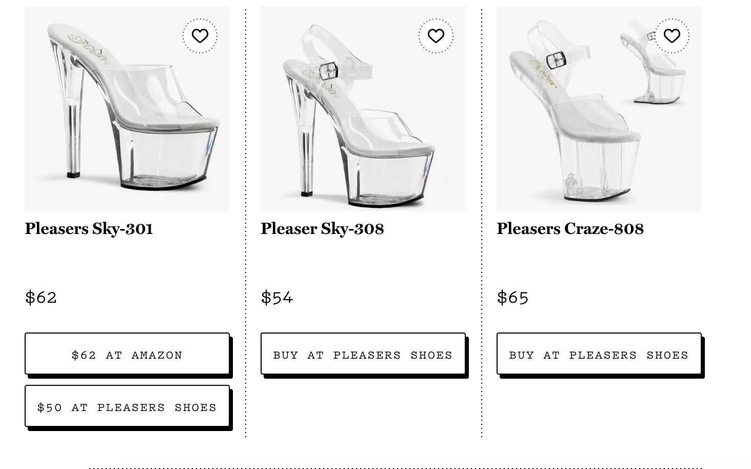Click the $65 price under Craze-808
Image resolution: width=751 pixels, height=469 pixels.
tap(512, 297)
